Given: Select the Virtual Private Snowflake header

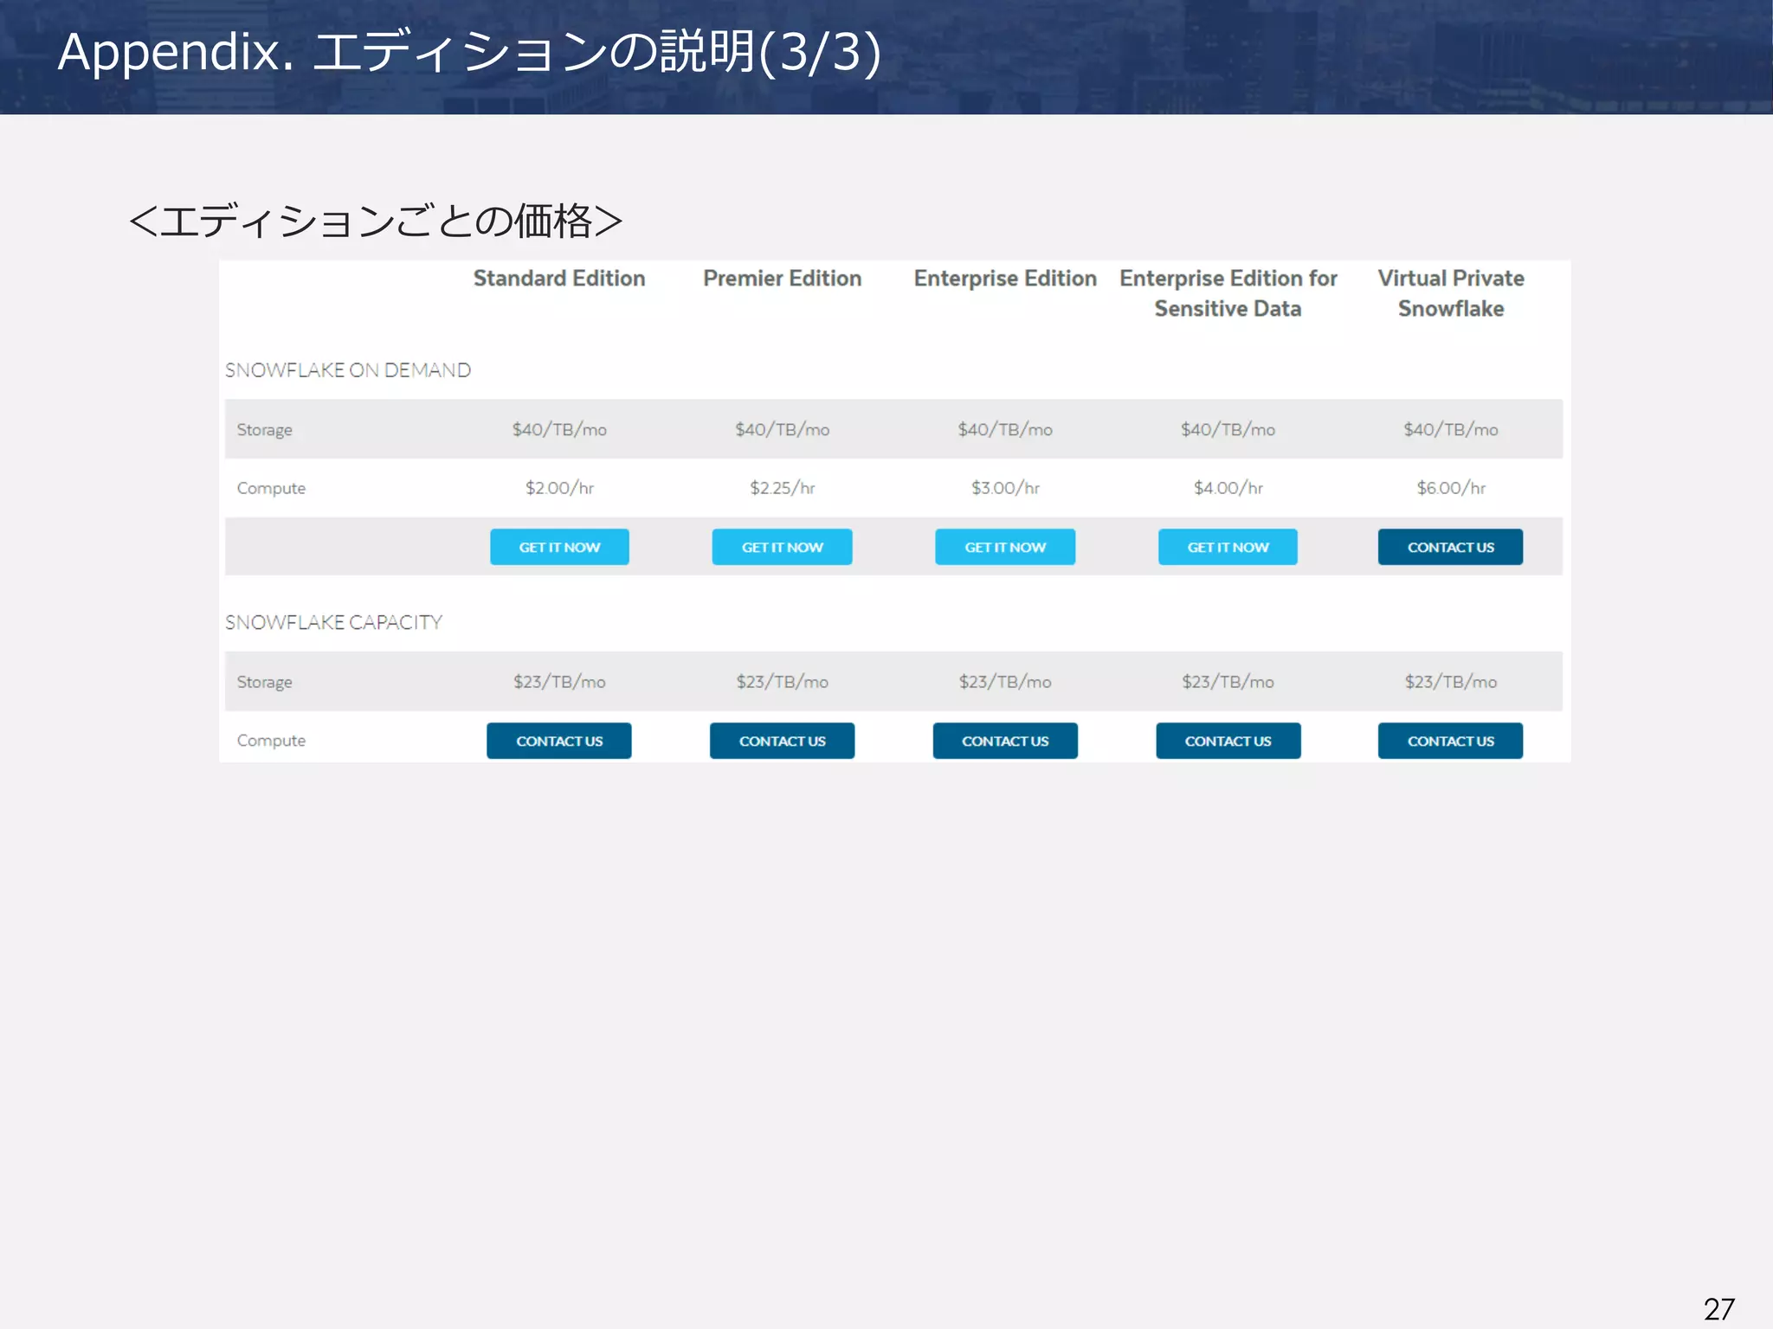Looking at the screenshot, I should pos(1451,293).
